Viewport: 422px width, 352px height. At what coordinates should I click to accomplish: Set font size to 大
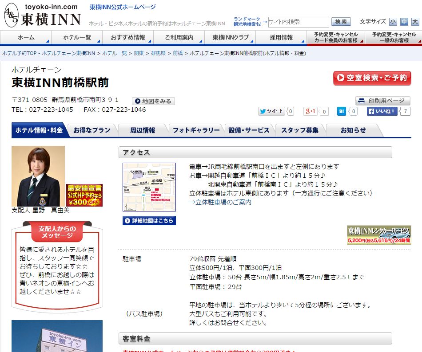pos(415,21)
